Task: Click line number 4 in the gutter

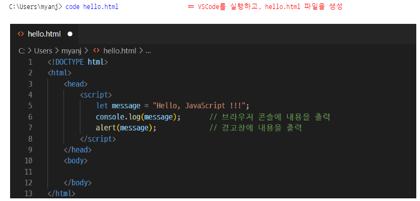Action: 30,95
